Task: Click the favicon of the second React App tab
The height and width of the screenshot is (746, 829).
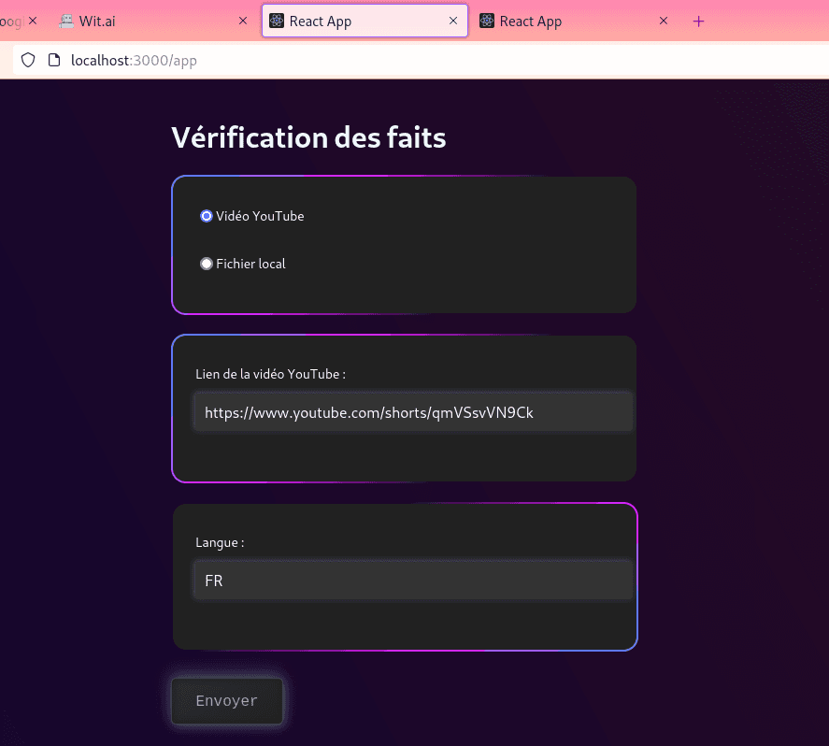Action: click(x=486, y=20)
